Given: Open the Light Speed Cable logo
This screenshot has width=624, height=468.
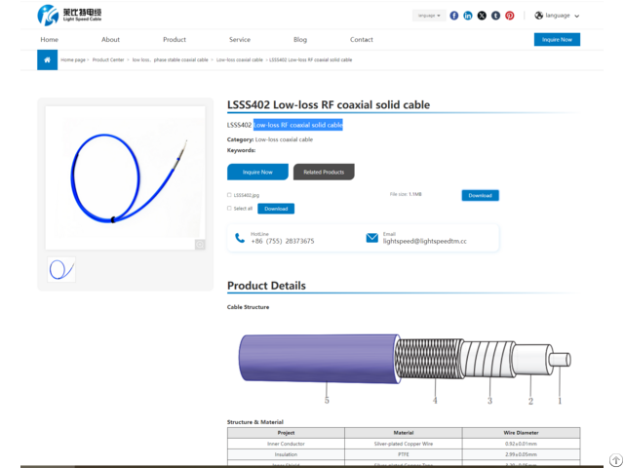Looking at the screenshot, I should (x=69, y=16).
